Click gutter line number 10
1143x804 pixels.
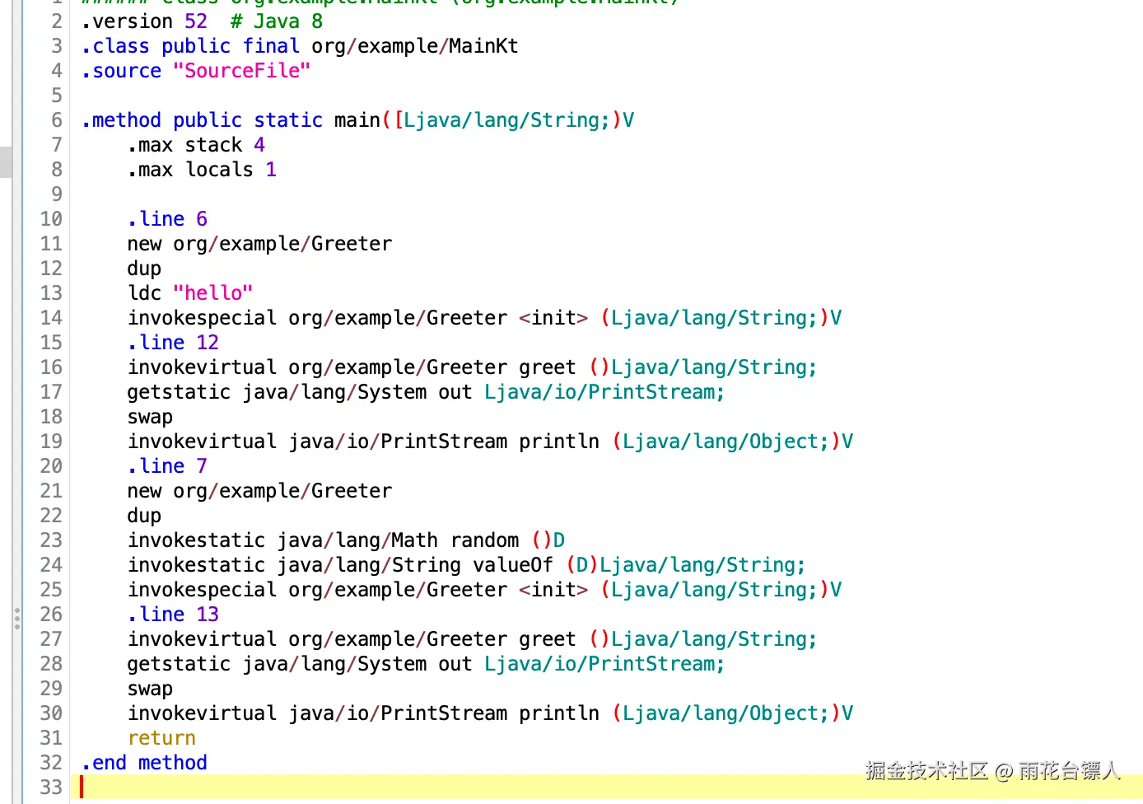[x=51, y=219]
